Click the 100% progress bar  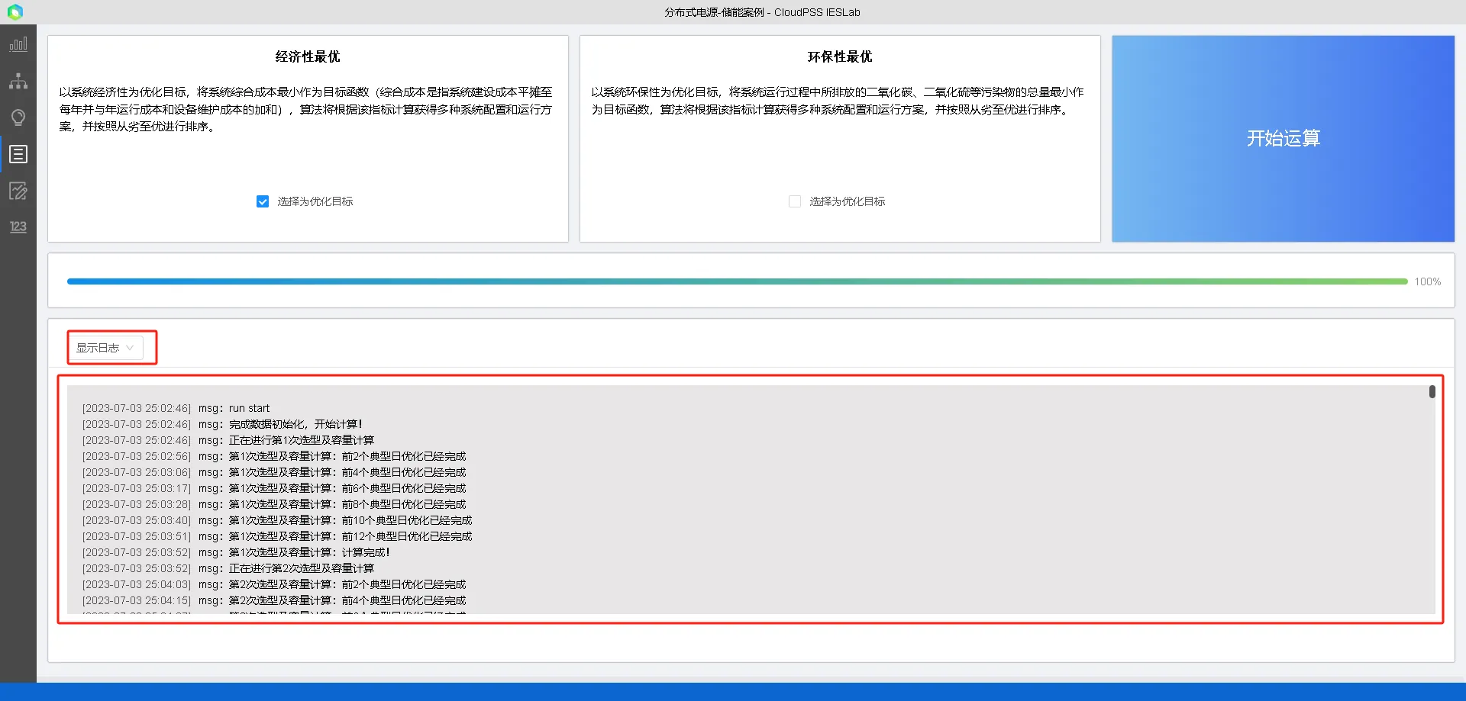tap(737, 281)
